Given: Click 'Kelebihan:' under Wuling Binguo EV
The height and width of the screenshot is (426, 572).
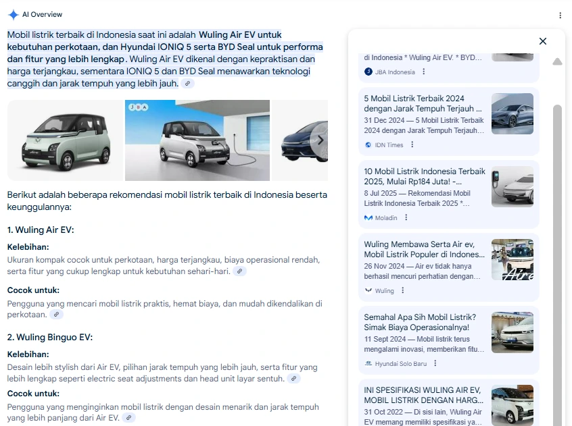Looking at the screenshot, I should pos(28,354).
